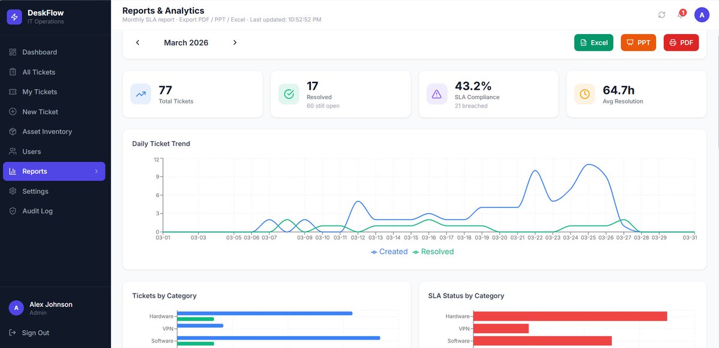
Task: Open the Users page
Action: pyautogui.click(x=54, y=151)
